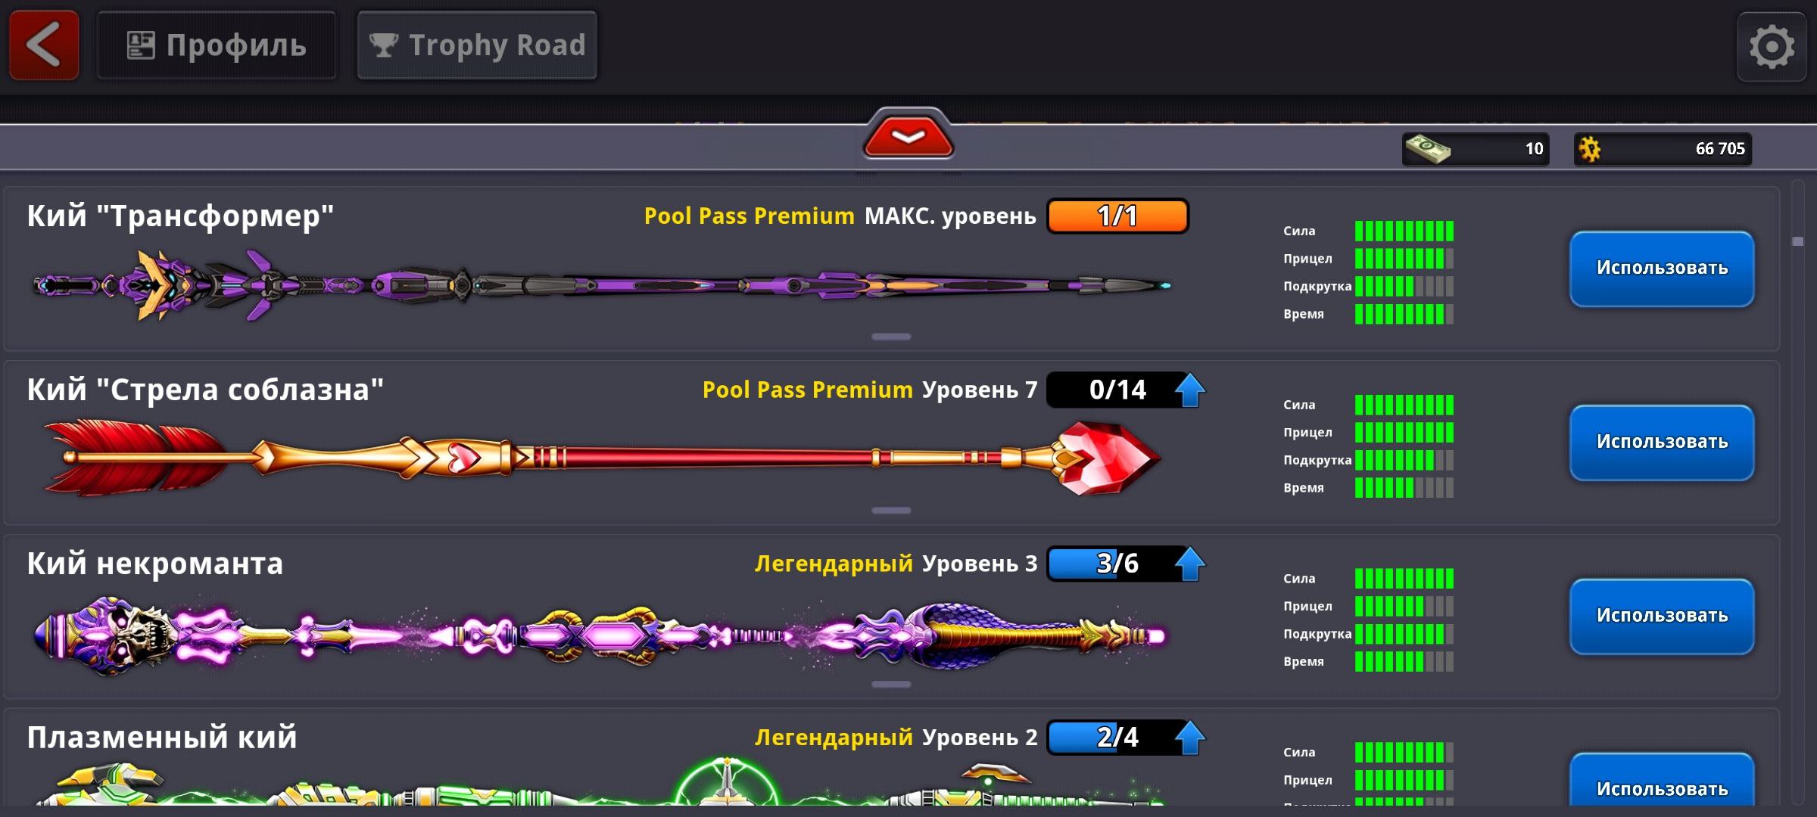The image size is (1817, 817).
Task: Tap the gold coin balance icon
Action: click(x=1590, y=149)
